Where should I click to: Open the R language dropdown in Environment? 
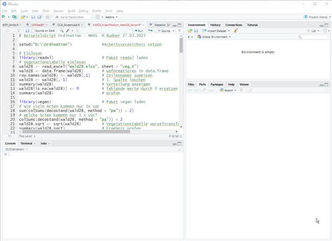(x=191, y=37)
